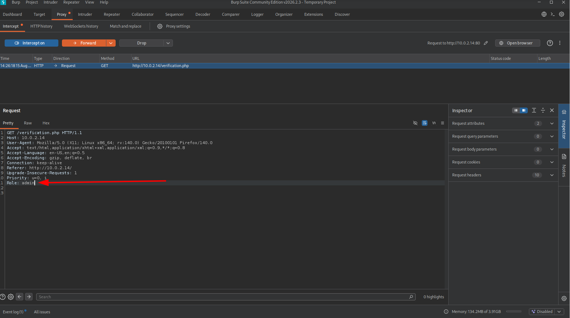This screenshot has width=570, height=318.
Task: Open the Notes sidebar tab
Action: [x=564, y=167]
